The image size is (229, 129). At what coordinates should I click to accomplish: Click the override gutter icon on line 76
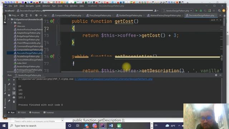[52, 56]
